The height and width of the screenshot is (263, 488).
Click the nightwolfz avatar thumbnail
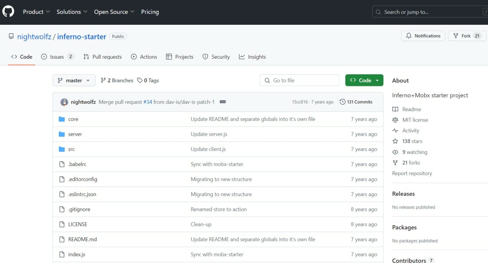64,102
